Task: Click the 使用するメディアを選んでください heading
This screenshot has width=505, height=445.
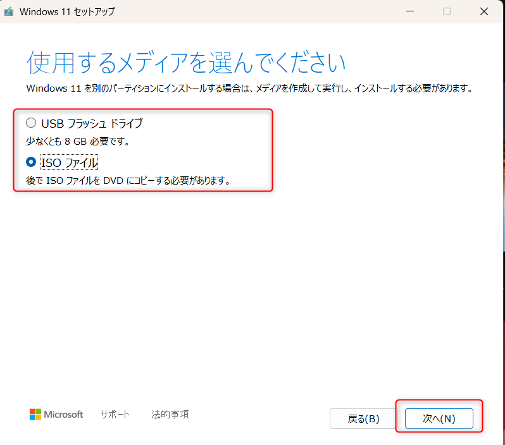Action: point(186,63)
